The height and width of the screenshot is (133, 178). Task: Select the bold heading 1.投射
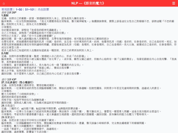click(x=5, y=15)
